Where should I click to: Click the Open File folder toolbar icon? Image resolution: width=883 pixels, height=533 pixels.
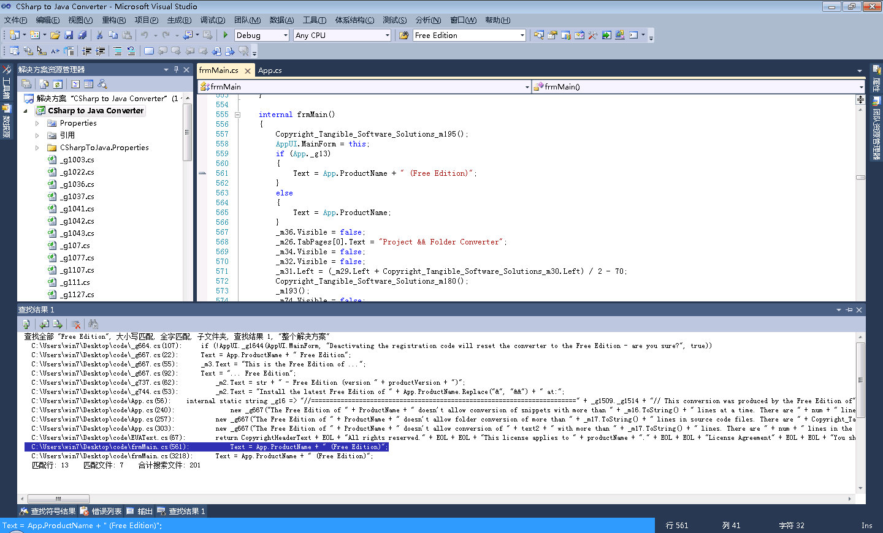[x=55, y=36]
